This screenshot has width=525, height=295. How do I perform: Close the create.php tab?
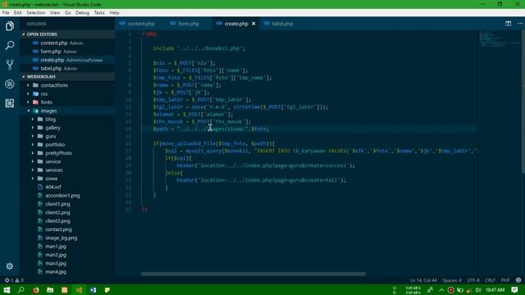click(x=253, y=24)
